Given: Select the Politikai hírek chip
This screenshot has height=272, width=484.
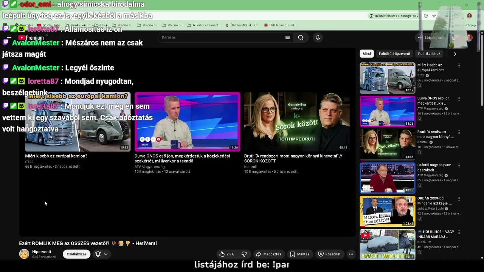Looking at the screenshot, I should click(x=429, y=54).
